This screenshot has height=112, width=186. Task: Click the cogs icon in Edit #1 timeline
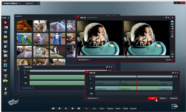173,73
